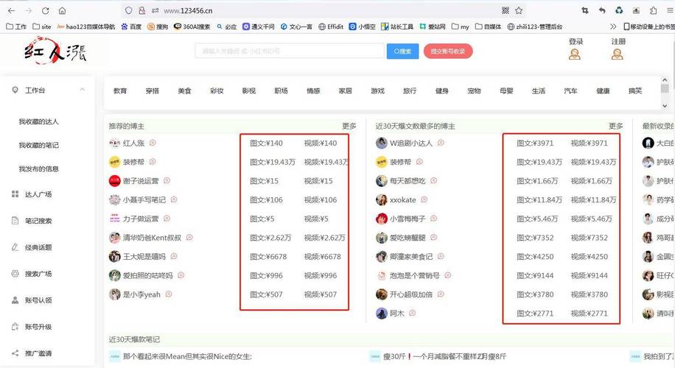Open the 红人涨 site logo
The width and height of the screenshot is (675, 368).
pos(55,52)
